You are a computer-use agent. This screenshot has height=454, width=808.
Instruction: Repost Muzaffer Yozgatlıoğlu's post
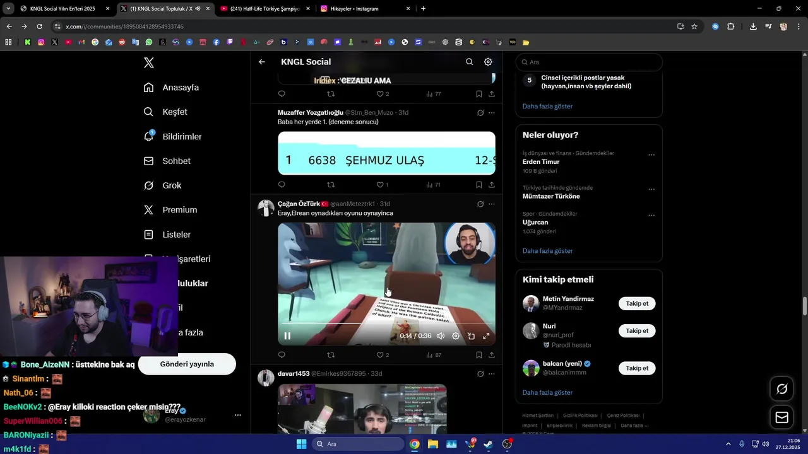(x=331, y=185)
